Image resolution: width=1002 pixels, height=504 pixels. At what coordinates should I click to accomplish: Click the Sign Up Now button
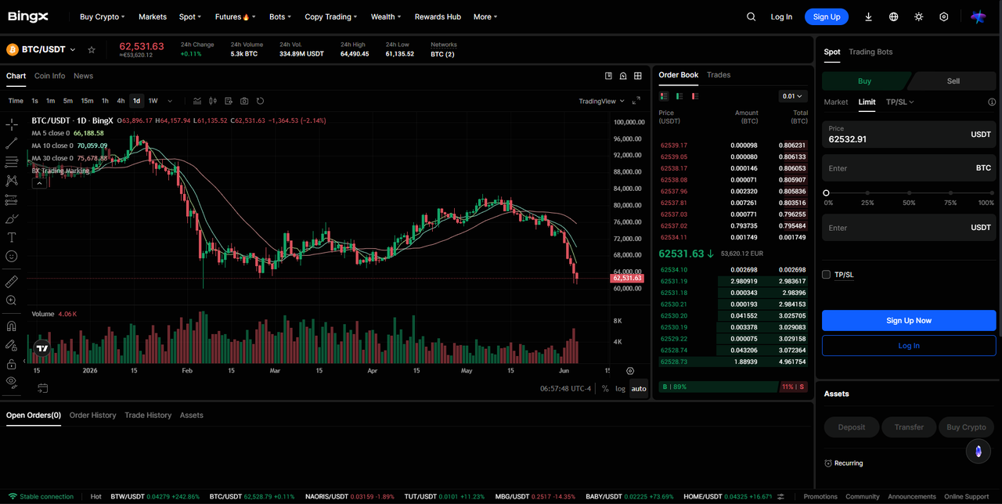pos(909,320)
